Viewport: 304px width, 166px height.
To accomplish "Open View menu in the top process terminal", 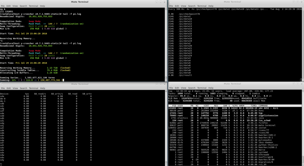I will coord(183,88).
